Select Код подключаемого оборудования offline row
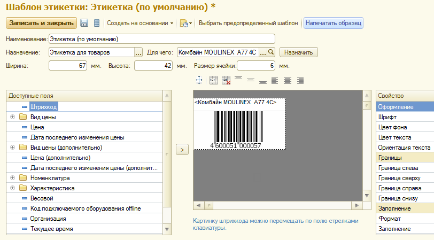Viewport: 434px width, 240px height. click(84, 208)
